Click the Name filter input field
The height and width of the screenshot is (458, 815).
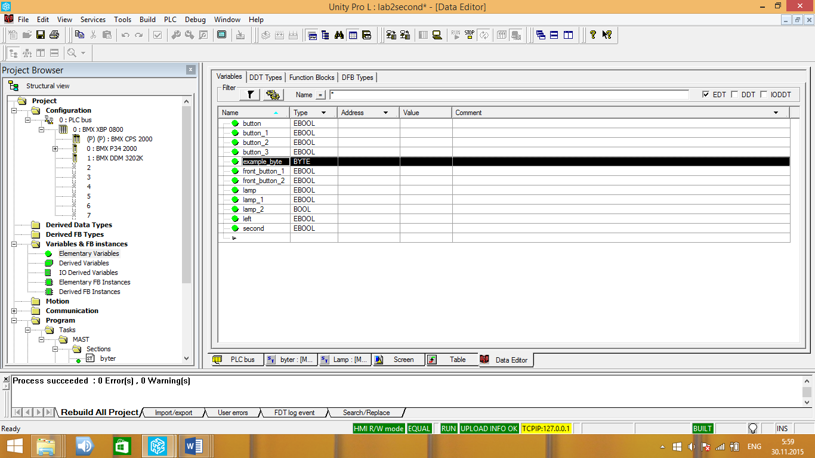coord(509,95)
